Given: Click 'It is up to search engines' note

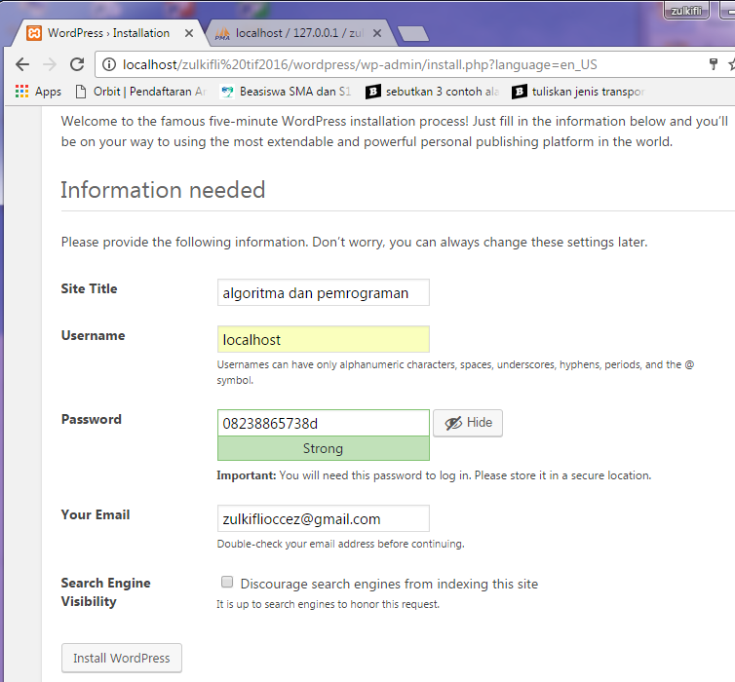Looking at the screenshot, I should click(x=329, y=604).
